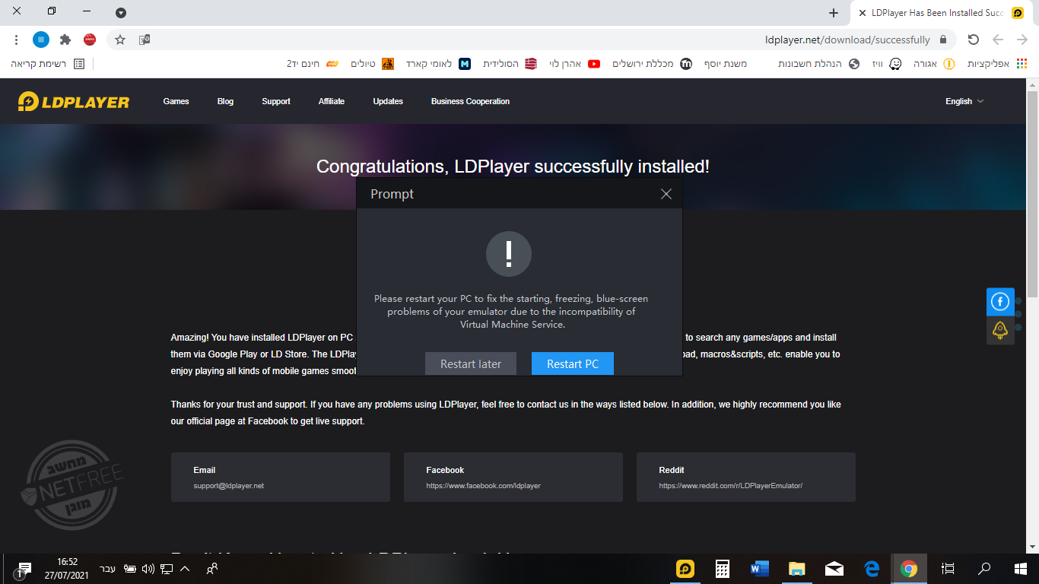The image size is (1039, 584).
Task: Click the translate page icon in the address bar
Action: 145,40
